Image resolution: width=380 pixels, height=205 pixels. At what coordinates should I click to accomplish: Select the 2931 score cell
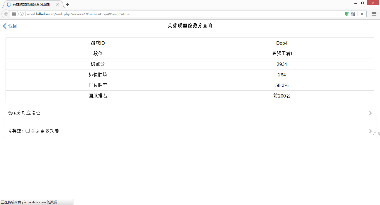coord(282,64)
